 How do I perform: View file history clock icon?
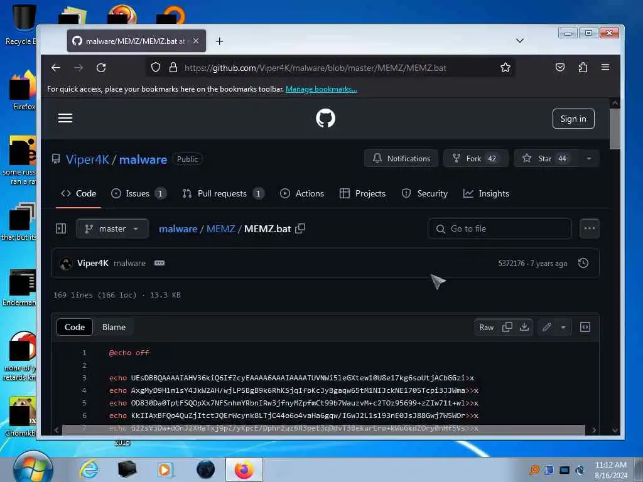(x=583, y=263)
